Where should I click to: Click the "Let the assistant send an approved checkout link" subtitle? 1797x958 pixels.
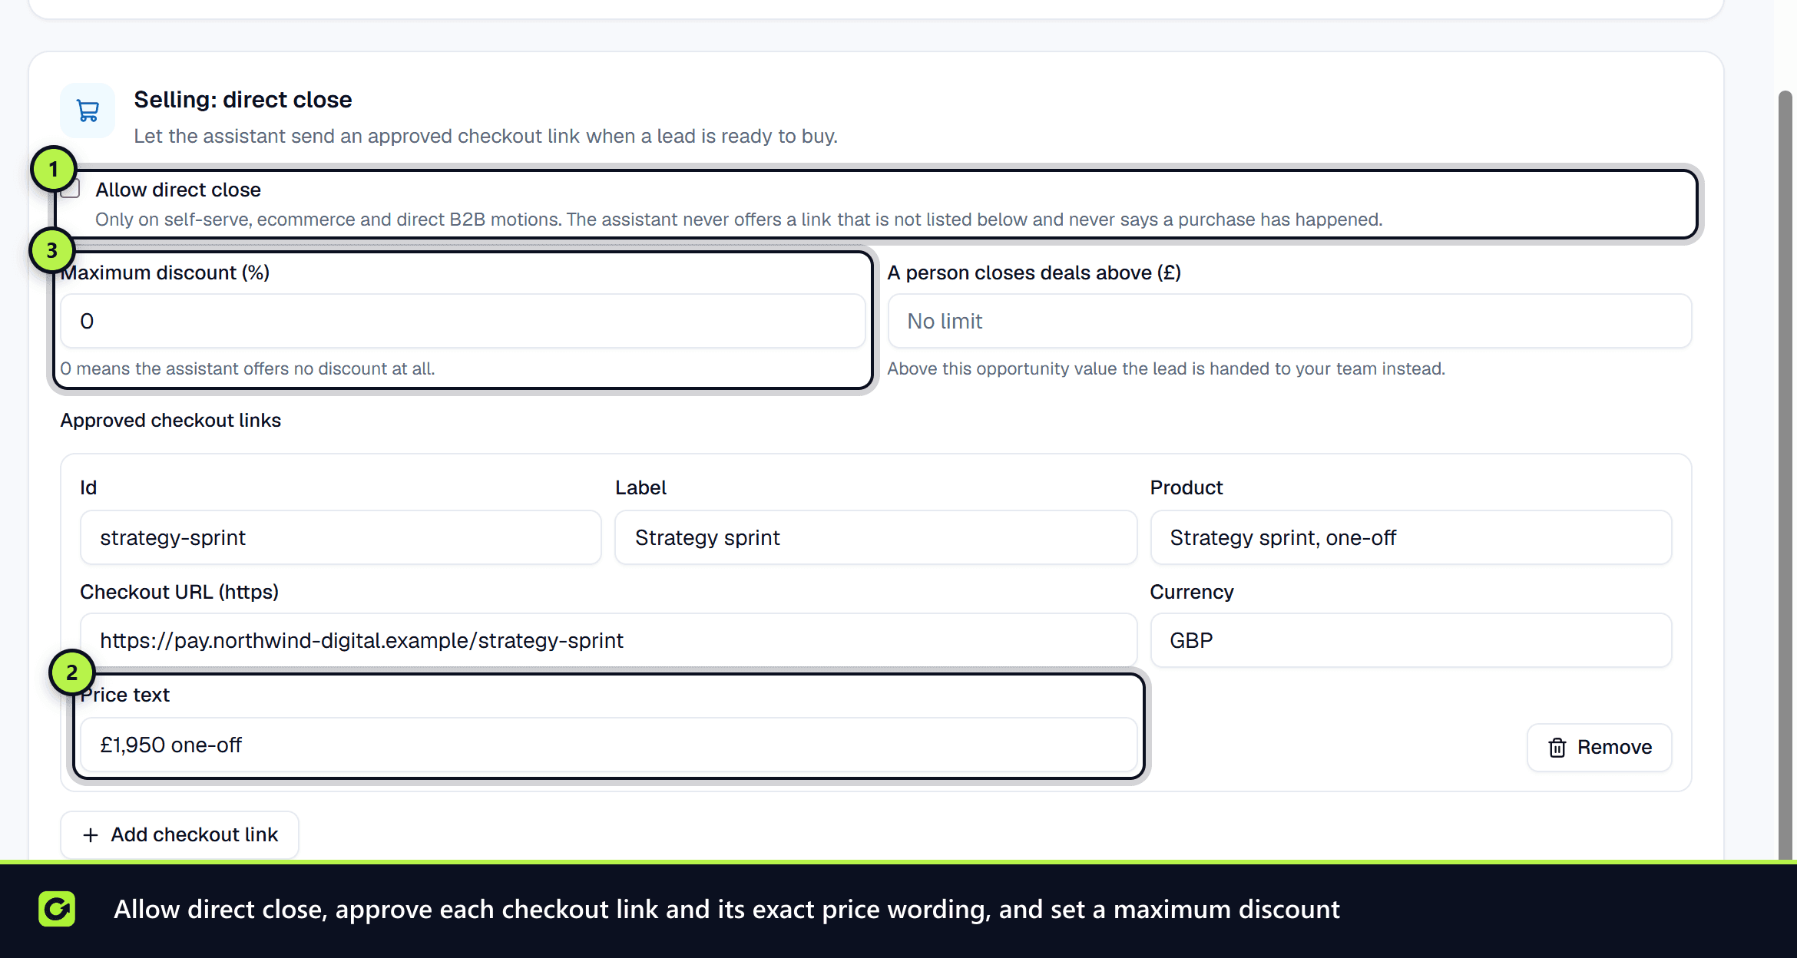click(x=485, y=136)
